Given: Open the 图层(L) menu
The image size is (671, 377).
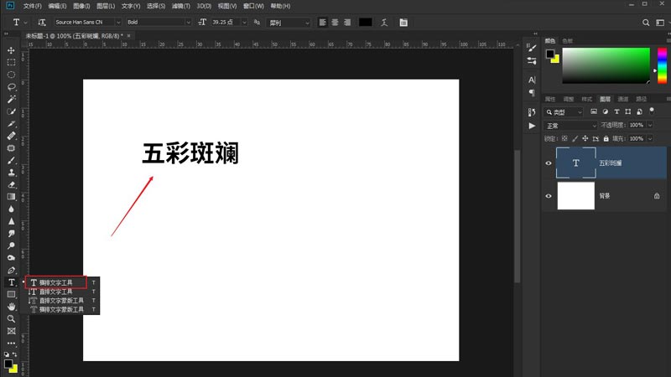Looking at the screenshot, I should tap(106, 6).
